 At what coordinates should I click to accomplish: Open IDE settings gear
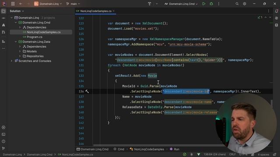(x=245, y=4)
